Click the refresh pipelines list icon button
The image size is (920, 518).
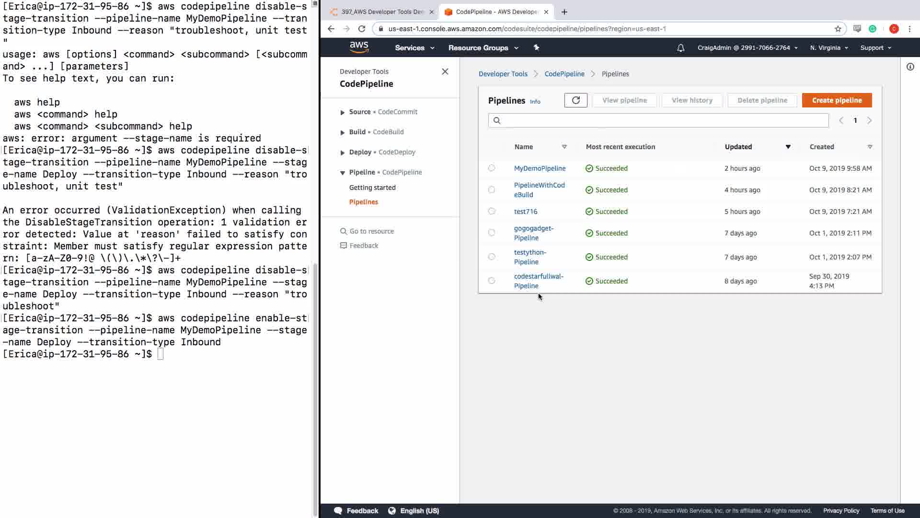pos(575,100)
